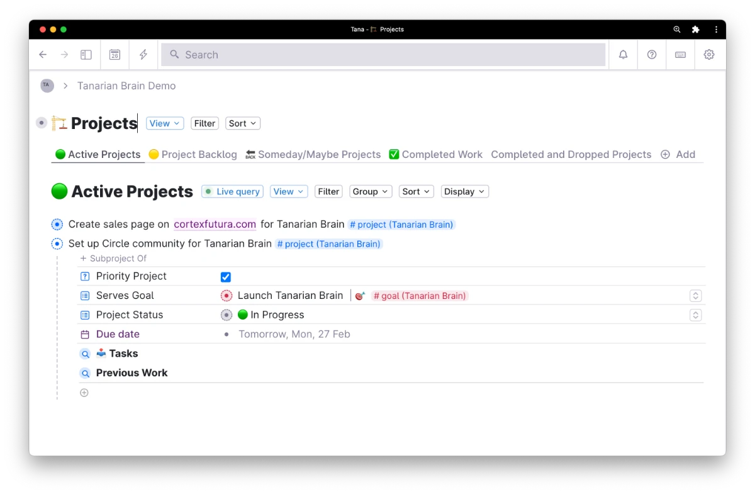Image resolution: width=755 pixels, height=494 pixels.
Task: Open the cortexfutura.com link
Action: coord(215,224)
